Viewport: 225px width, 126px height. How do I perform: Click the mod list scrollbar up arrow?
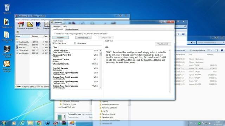click(x=101, y=51)
